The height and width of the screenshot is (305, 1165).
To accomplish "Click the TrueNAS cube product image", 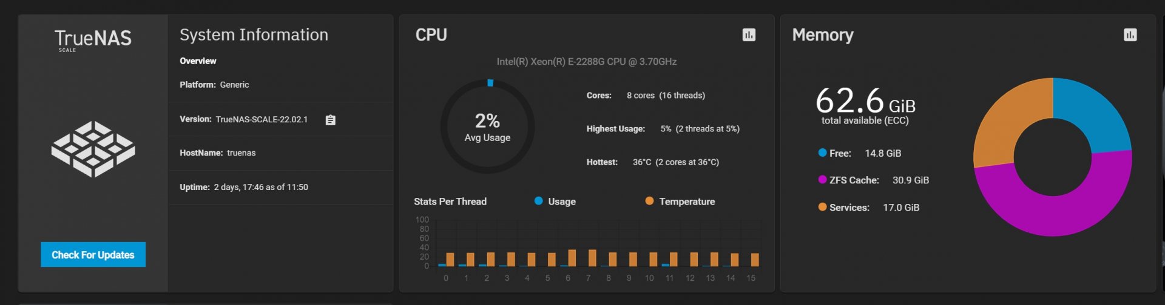I will click(93, 149).
